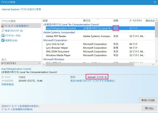Click the file date 2016年1月27日、15:46

tap(31, 81)
